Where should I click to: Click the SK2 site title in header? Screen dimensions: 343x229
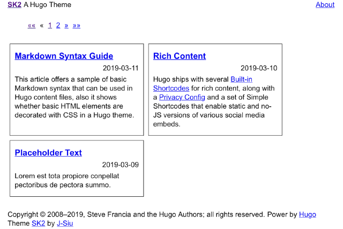[14, 5]
